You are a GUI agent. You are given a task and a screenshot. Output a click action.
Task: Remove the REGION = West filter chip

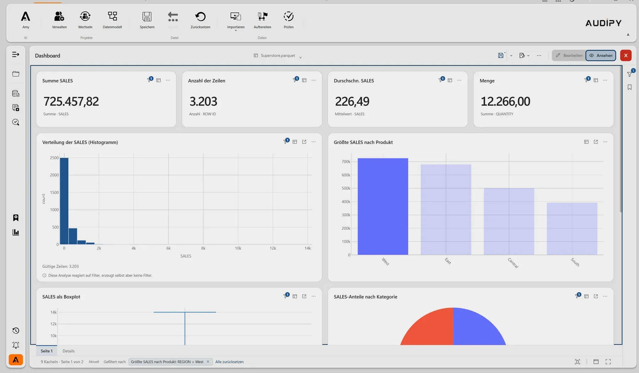click(x=208, y=362)
